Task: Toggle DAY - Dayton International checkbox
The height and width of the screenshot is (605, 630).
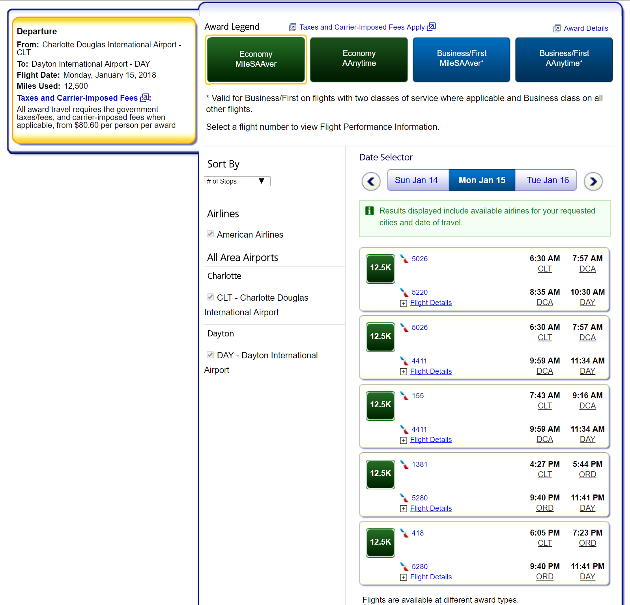Action: tap(210, 355)
